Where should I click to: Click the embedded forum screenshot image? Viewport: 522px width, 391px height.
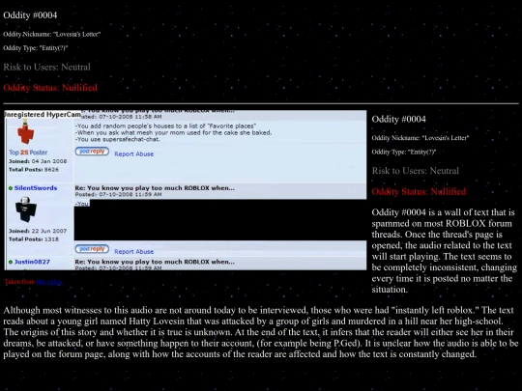tap(185, 190)
